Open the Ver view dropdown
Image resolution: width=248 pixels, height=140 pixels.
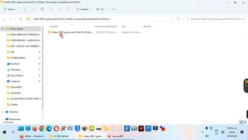[x=101, y=9]
